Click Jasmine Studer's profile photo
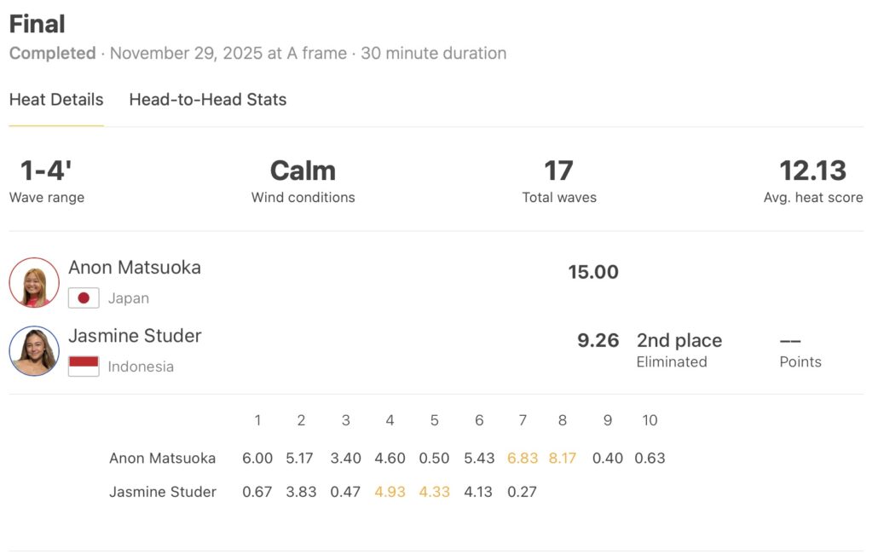This screenshot has width=878, height=560. coord(34,350)
